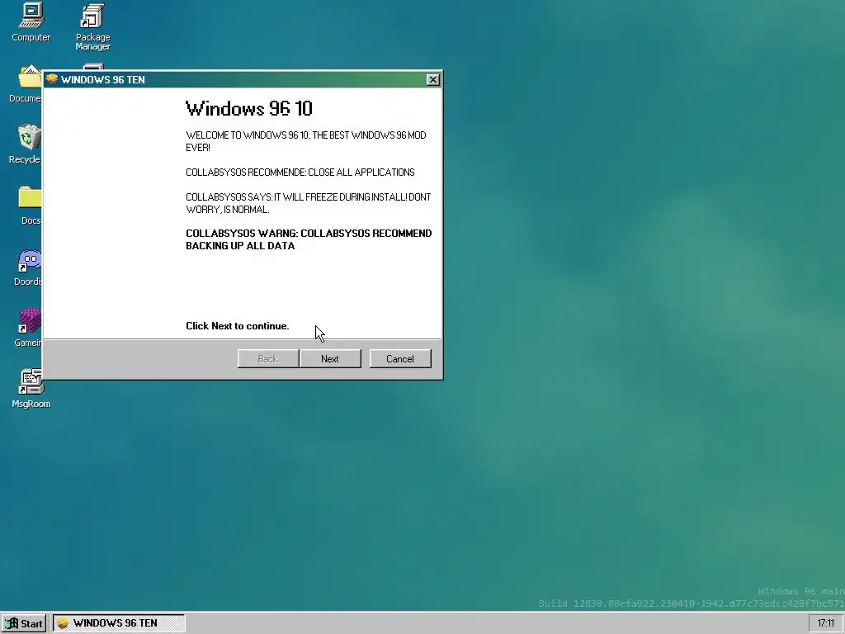Close the WINDOWS 96 TEN dialog
This screenshot has height=634, width=845.
point(432,80)
